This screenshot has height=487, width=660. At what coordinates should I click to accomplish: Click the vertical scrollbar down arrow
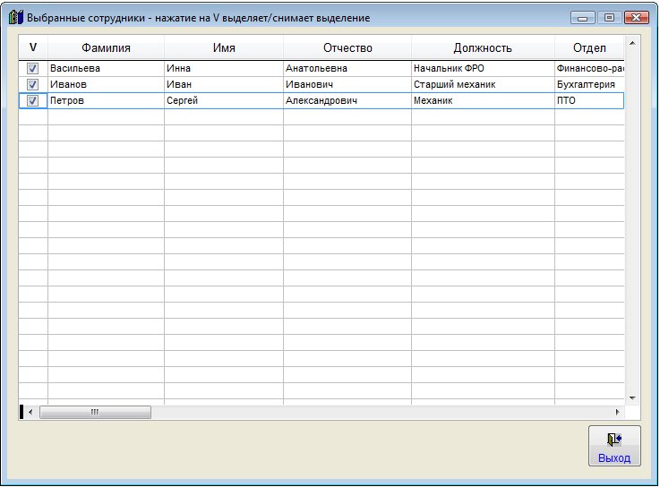632,397
